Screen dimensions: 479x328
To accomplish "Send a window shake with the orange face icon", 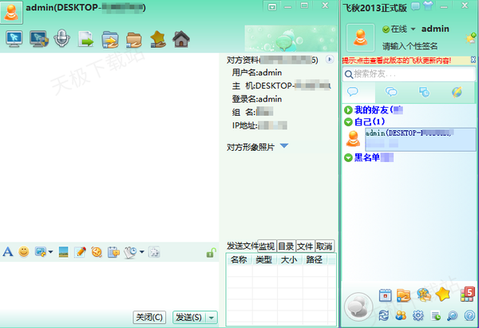I will pyautogui.click(x=97, y=252).
